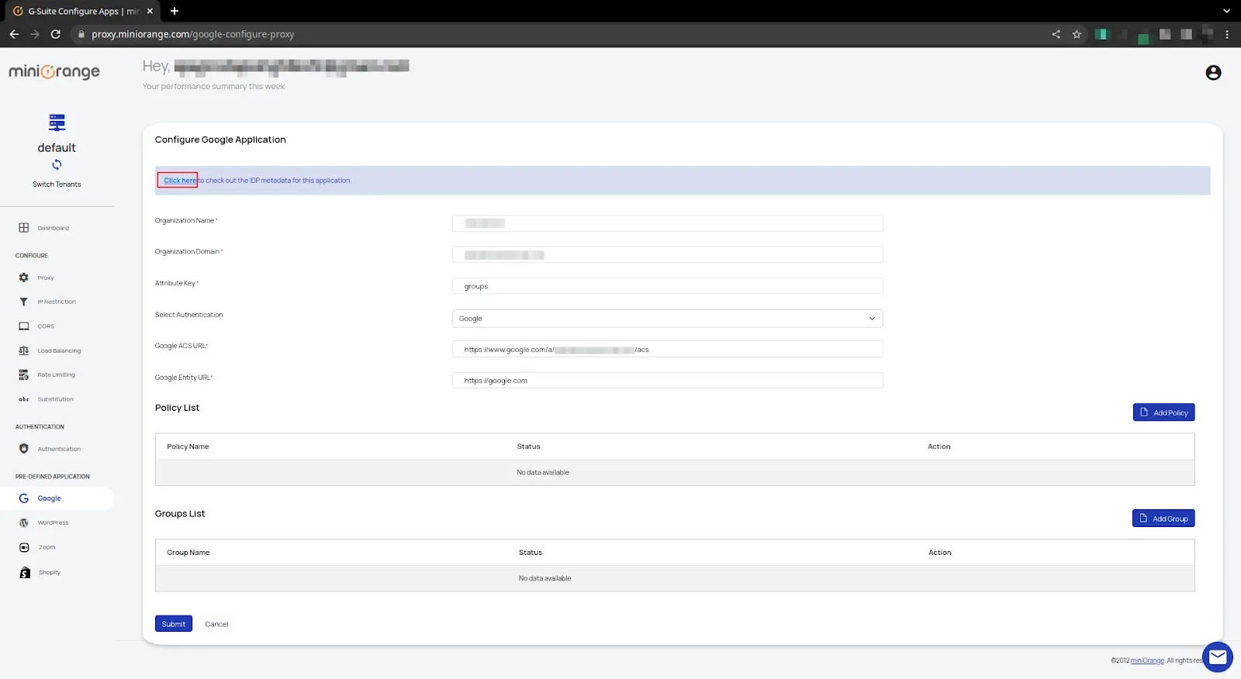Click the Google Entity URL field
The width and height of the screenshot is (1241, 679).
point(667,381)
